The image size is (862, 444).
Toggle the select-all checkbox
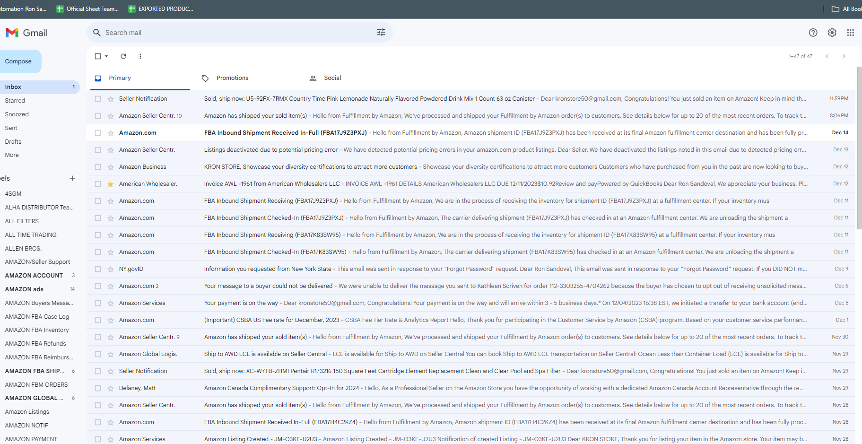click(98, 56)
